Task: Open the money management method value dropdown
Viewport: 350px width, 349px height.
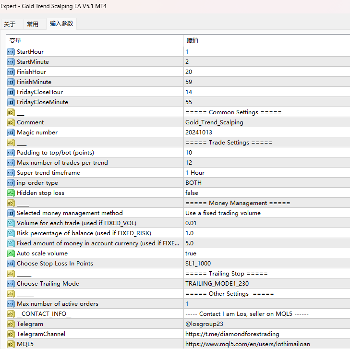Action: coord(267,213)
